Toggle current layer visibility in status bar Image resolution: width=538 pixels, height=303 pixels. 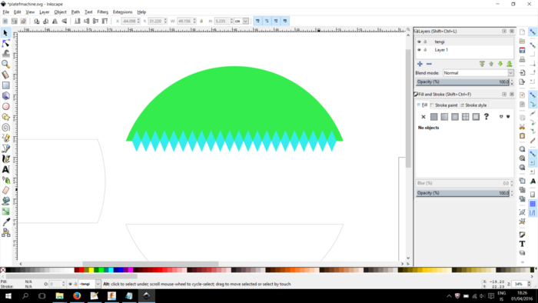coord(70,284)
